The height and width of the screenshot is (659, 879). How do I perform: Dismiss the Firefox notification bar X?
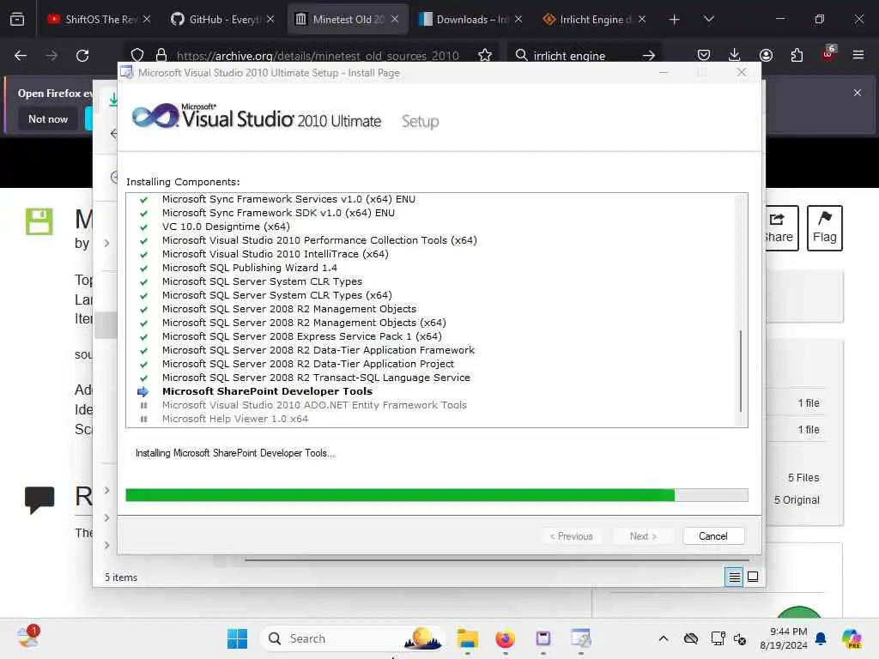tap(858, 93)
